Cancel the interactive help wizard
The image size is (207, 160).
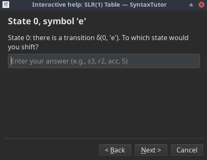click(x=187, y=150)
